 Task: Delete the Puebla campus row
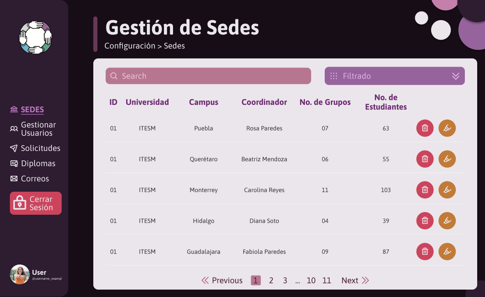coord(425,128)
